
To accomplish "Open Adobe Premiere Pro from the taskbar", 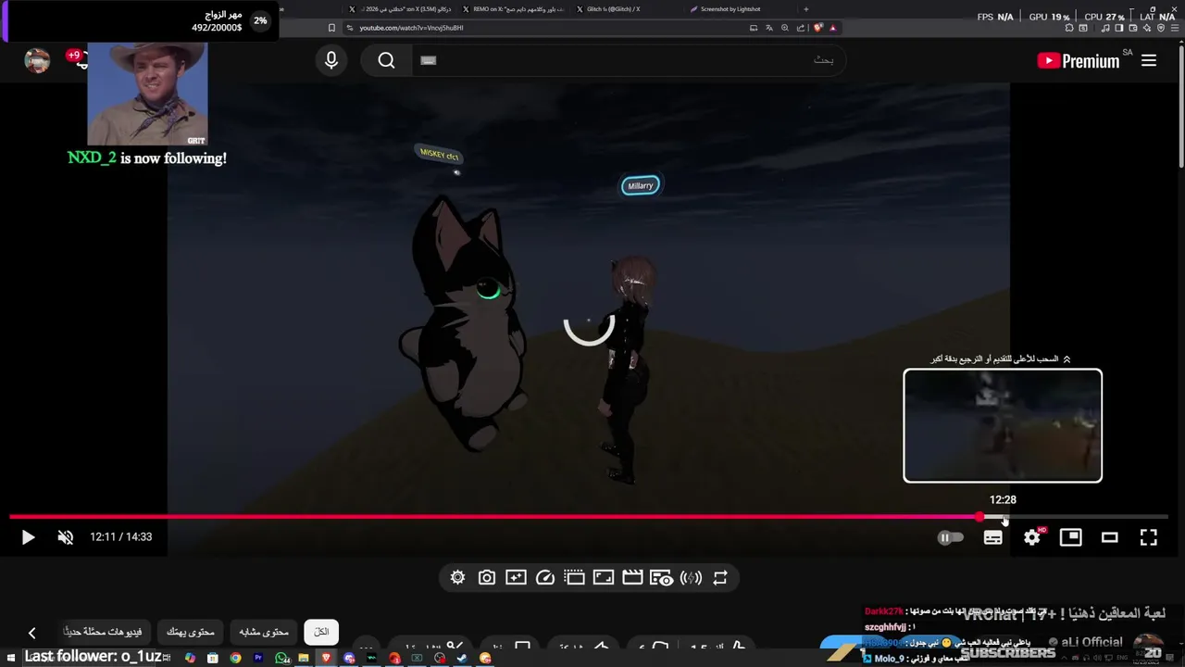I will 258,658.
